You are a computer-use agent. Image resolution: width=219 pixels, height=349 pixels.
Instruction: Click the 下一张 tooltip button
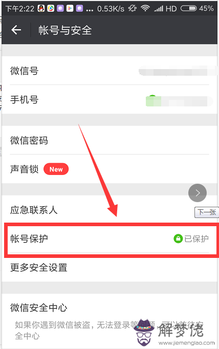click(207, 212)
